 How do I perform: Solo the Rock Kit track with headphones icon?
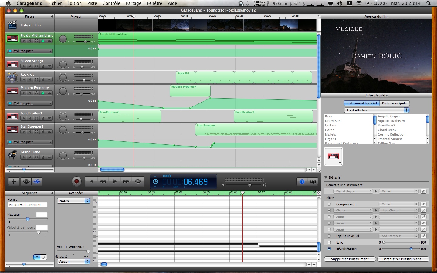pos(36,79)
